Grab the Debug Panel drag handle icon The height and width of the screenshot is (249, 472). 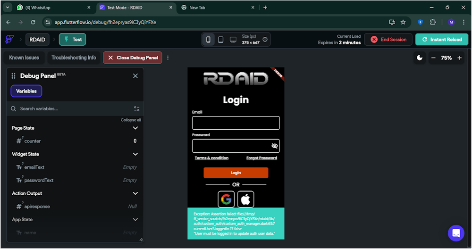pos(13,76)
